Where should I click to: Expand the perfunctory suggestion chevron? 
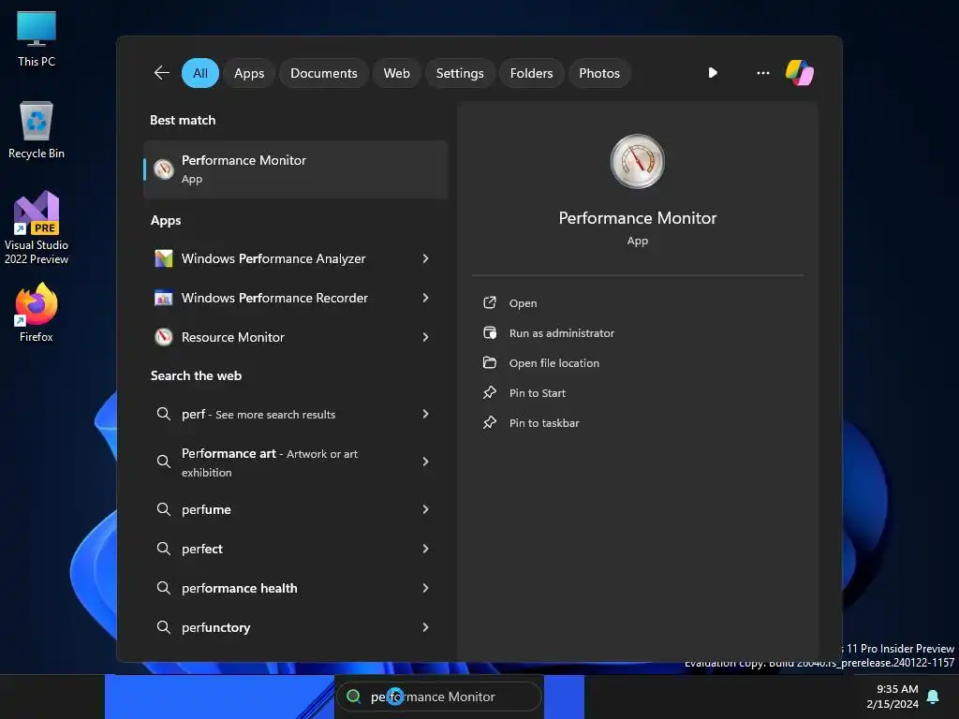pyautogui.click(x=425, y=626)
